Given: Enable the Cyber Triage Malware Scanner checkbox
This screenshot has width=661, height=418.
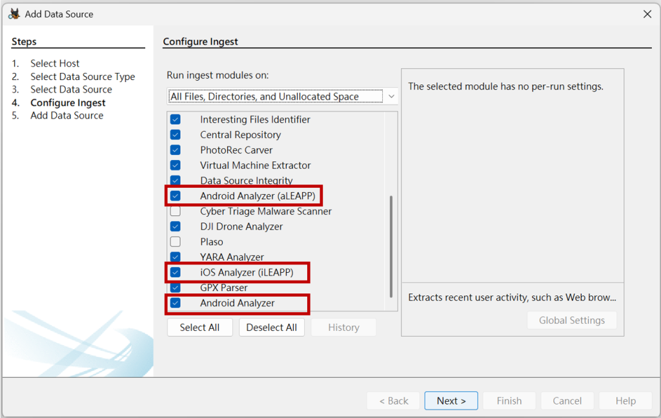Looking at the screenshot, I should point(176,211).
